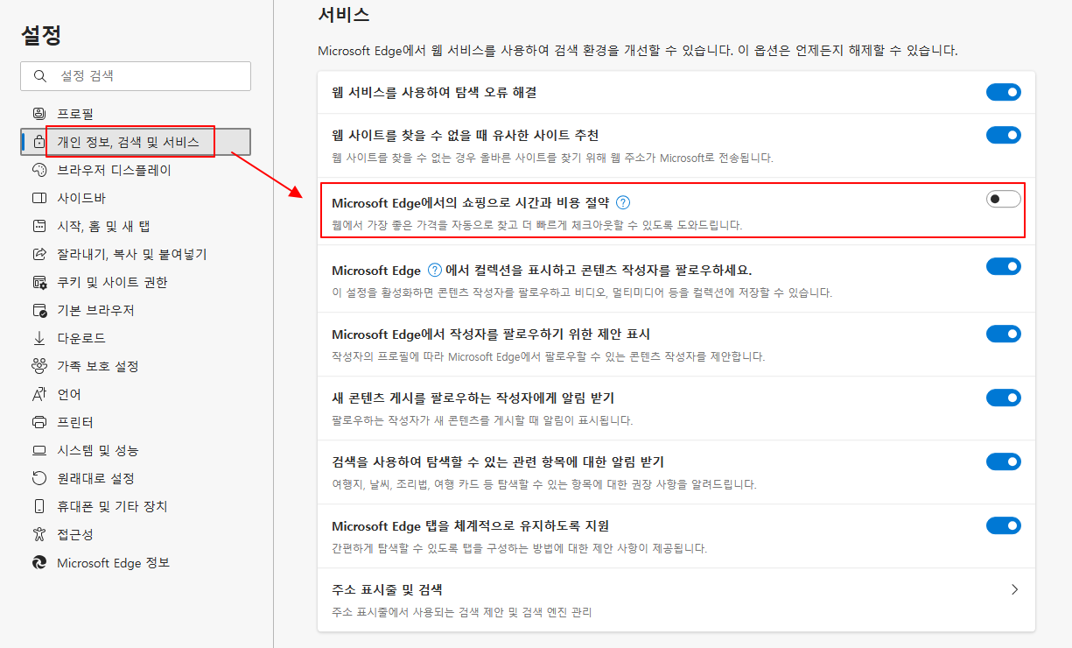
Task: Open 쿠키 및 사이트 권한 page
Action: point(136,282)
